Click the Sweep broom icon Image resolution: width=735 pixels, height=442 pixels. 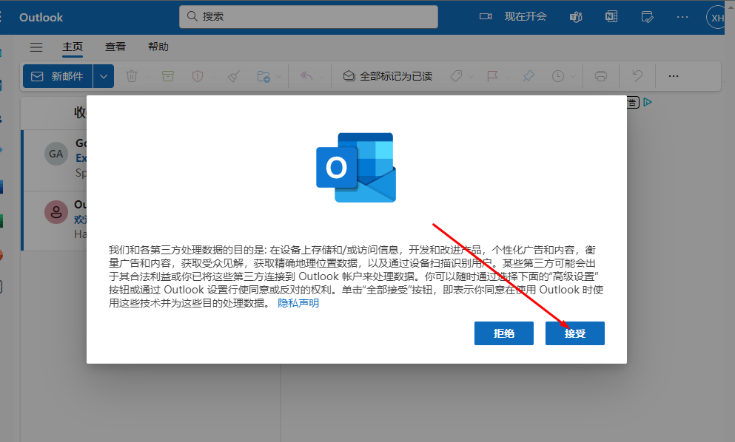(234, 76)
